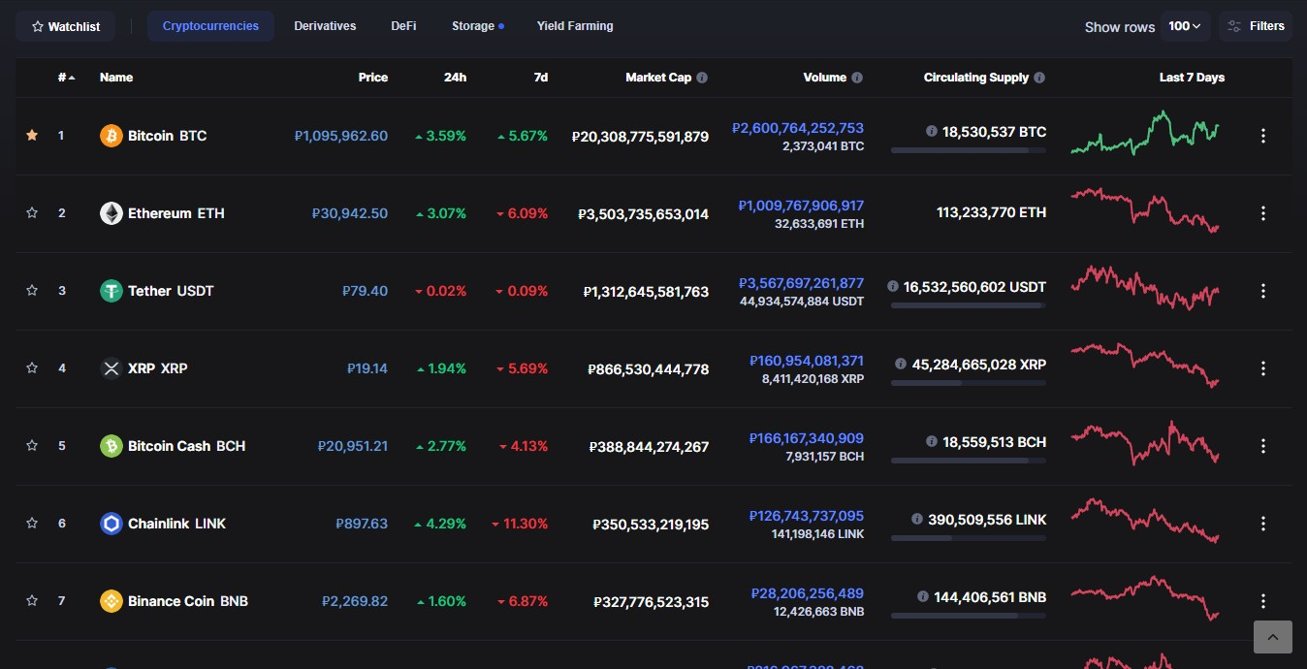Click info icon beside Bitcoin Cash supply
1307x669 pixels.
[x=932, y=441]
